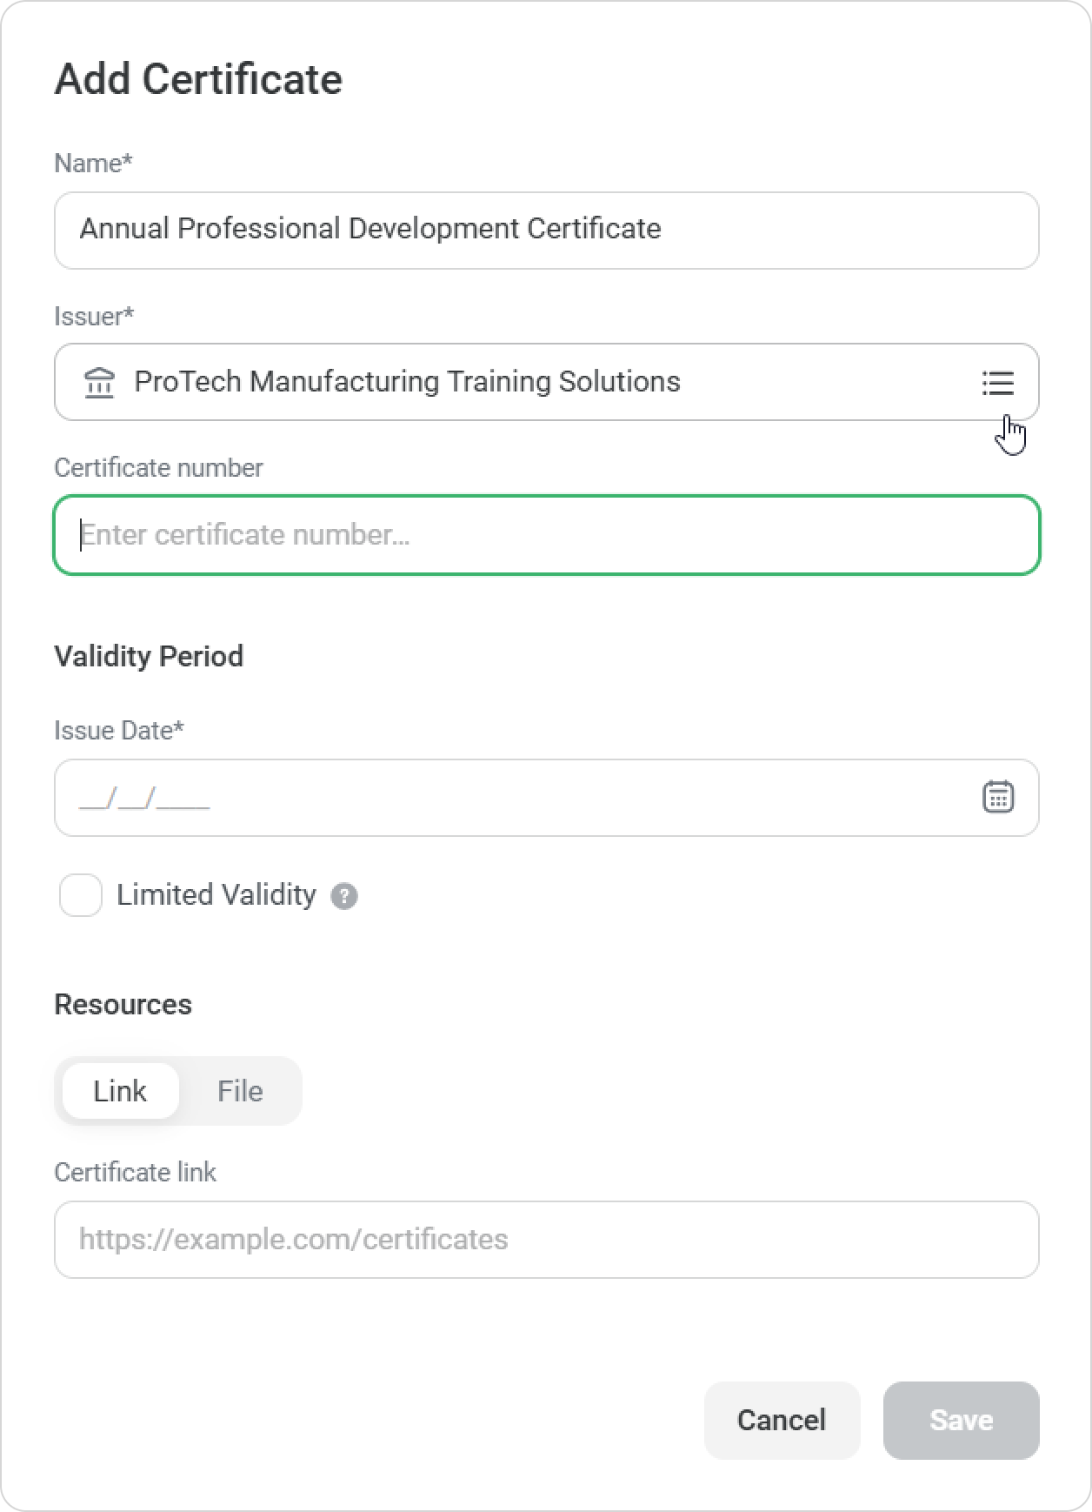Select the Link resource tab
This screenshot has height=1512, width=1092.
120,1091
